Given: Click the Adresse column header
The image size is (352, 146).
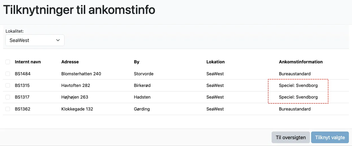Looking at the screenshot, I should (70, 62).
